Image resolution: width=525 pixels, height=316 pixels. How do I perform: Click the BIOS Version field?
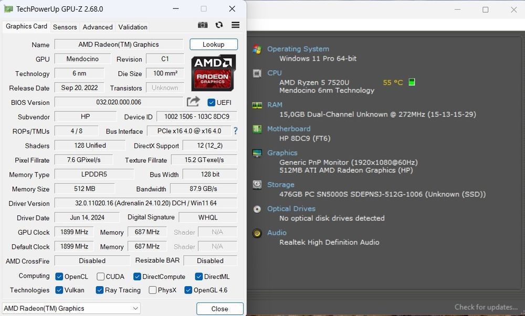pos(119,102)
